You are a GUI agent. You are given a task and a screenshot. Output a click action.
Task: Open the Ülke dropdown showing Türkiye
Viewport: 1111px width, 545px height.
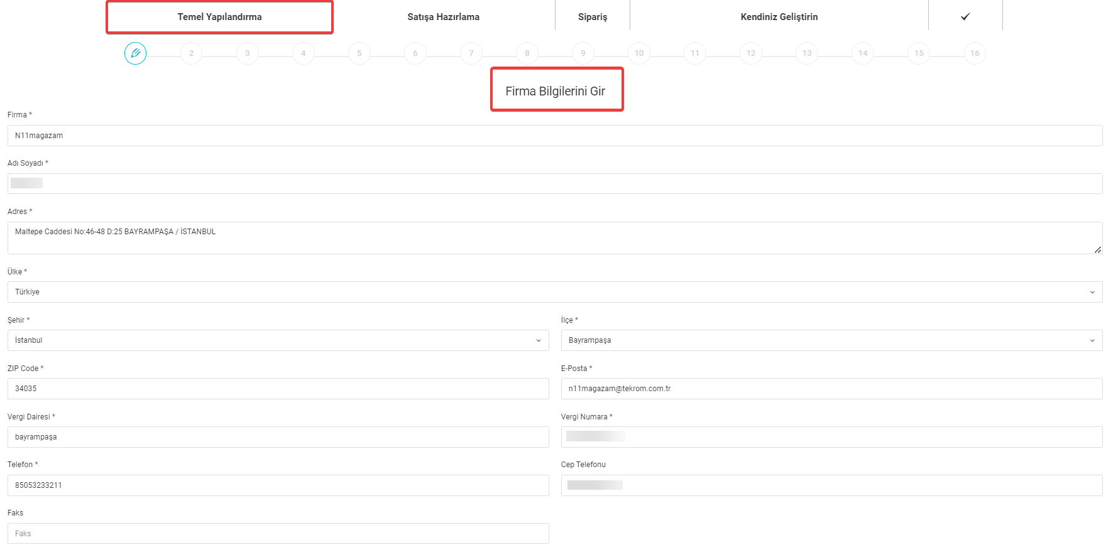click(x=555, y=292)
